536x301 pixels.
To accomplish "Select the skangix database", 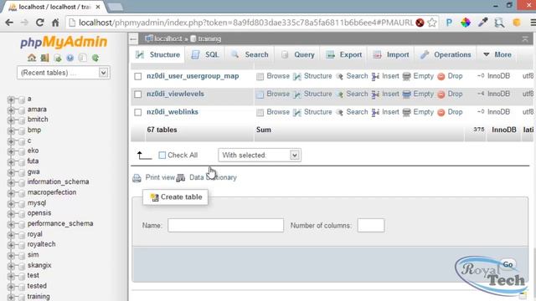I will 39,265.
